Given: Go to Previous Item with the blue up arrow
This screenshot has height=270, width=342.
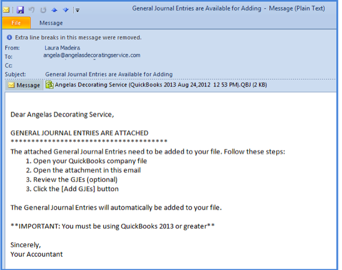Looking at the screenshot, I should 54,10.
